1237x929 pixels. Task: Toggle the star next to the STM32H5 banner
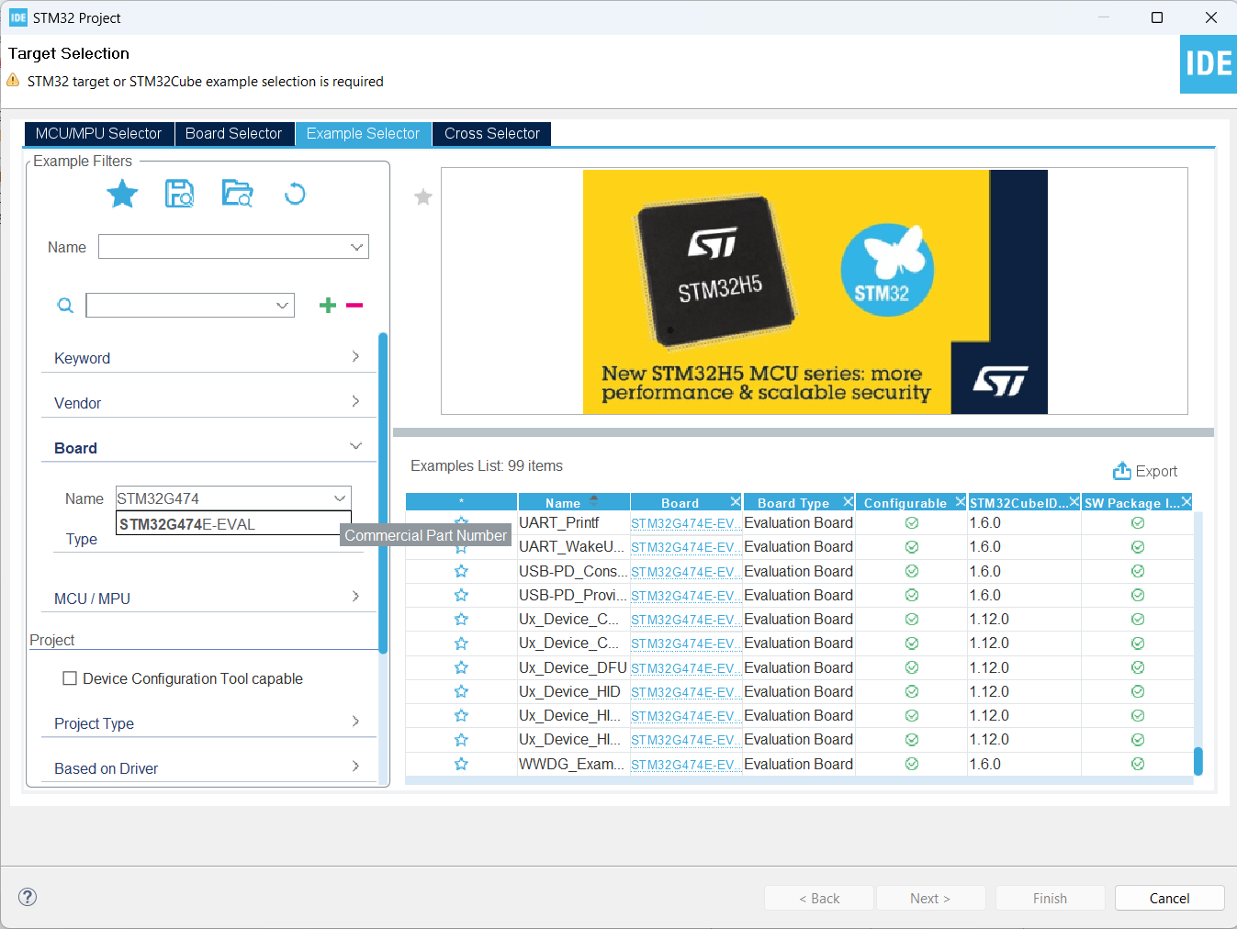click(422, 196)
